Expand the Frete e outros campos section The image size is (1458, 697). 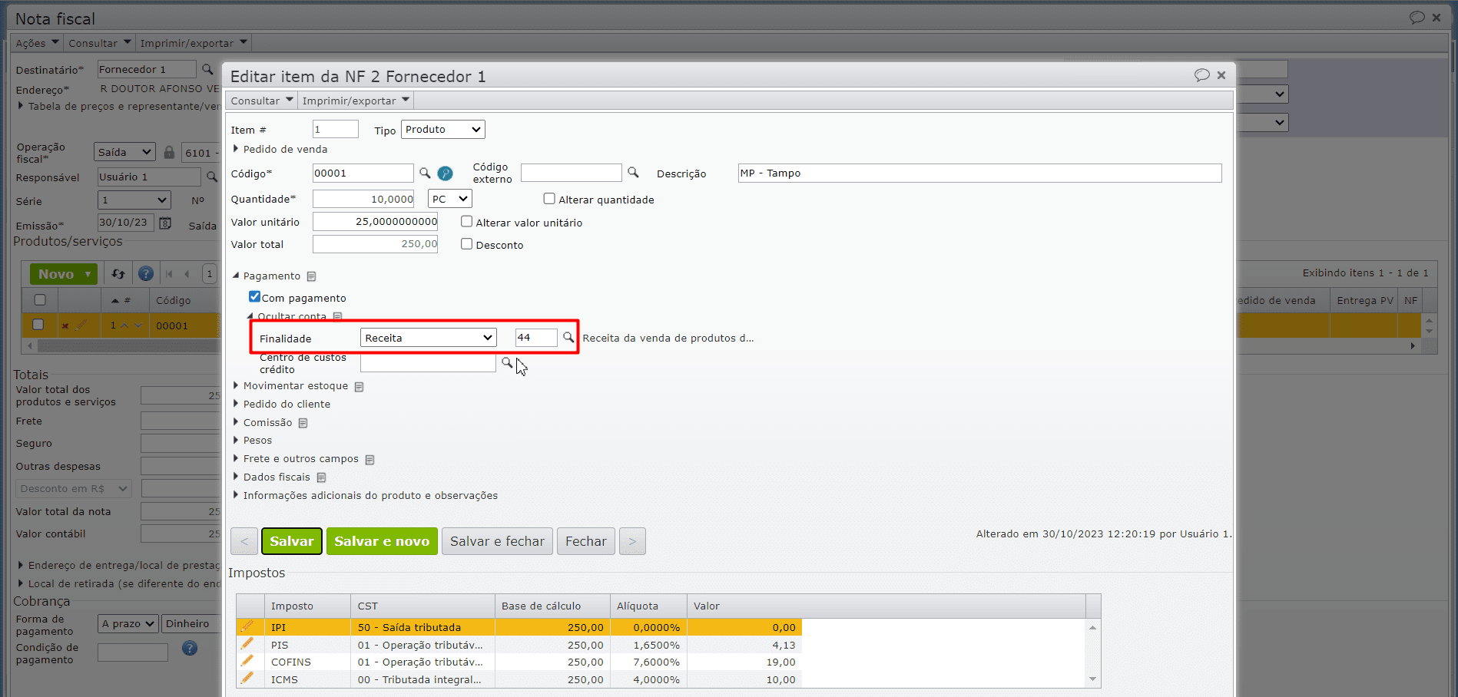click(296, 459)
